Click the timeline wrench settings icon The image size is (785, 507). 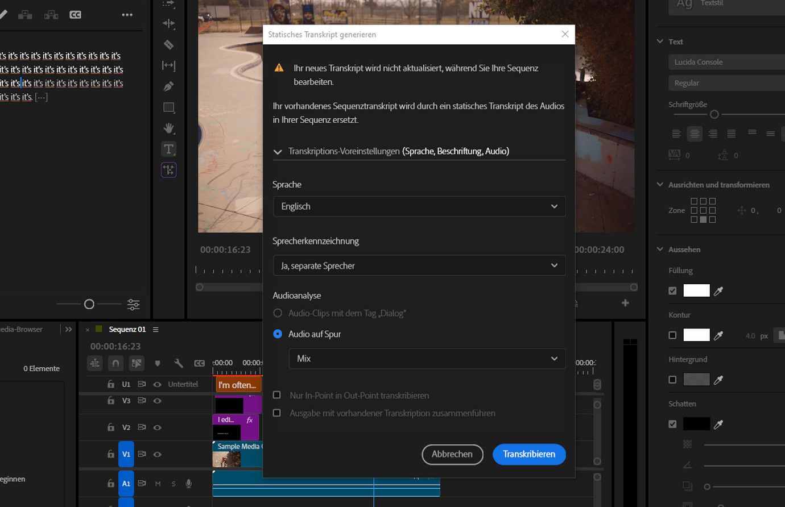tap(178, 363)
